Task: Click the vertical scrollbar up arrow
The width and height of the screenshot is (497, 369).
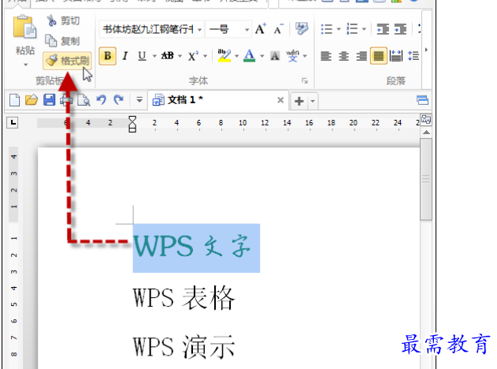Action: coord(426,132)
